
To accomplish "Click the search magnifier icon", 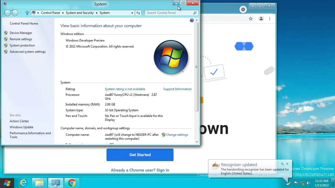I will pyautogui.click(x=195, y=13).
